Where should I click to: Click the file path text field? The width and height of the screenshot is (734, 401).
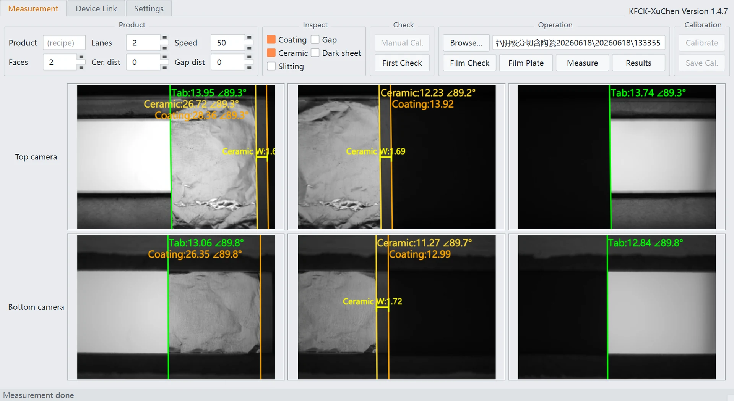(x=578, y=43)
